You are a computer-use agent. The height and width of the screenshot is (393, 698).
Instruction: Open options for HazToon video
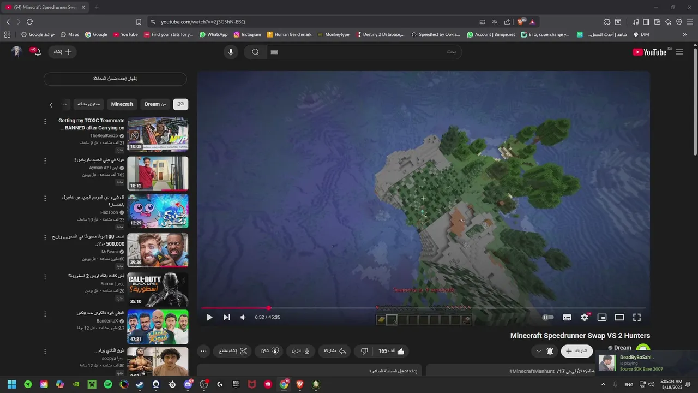pyautogui.click(x=45, y=198)
